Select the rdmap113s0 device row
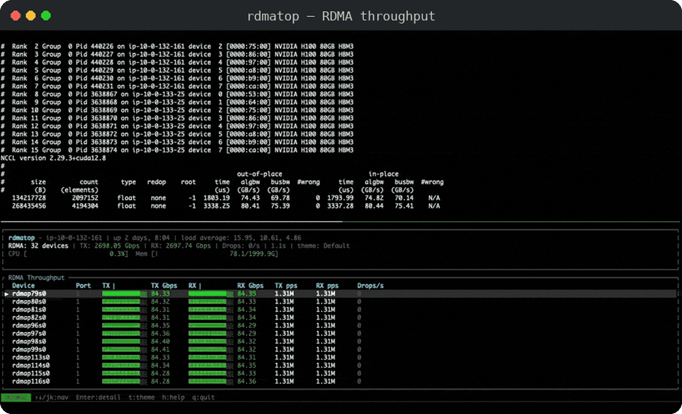682x414 pixels. coord(340,358)
